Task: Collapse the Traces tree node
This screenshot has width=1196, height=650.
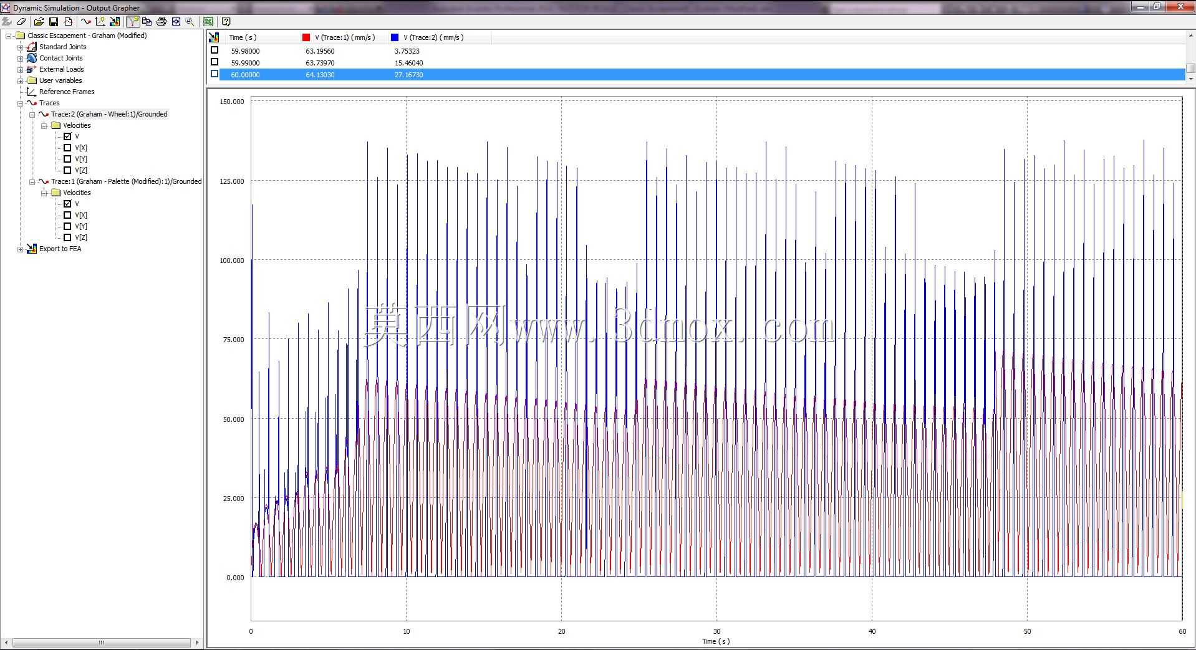Action: [x=20, y=103]
